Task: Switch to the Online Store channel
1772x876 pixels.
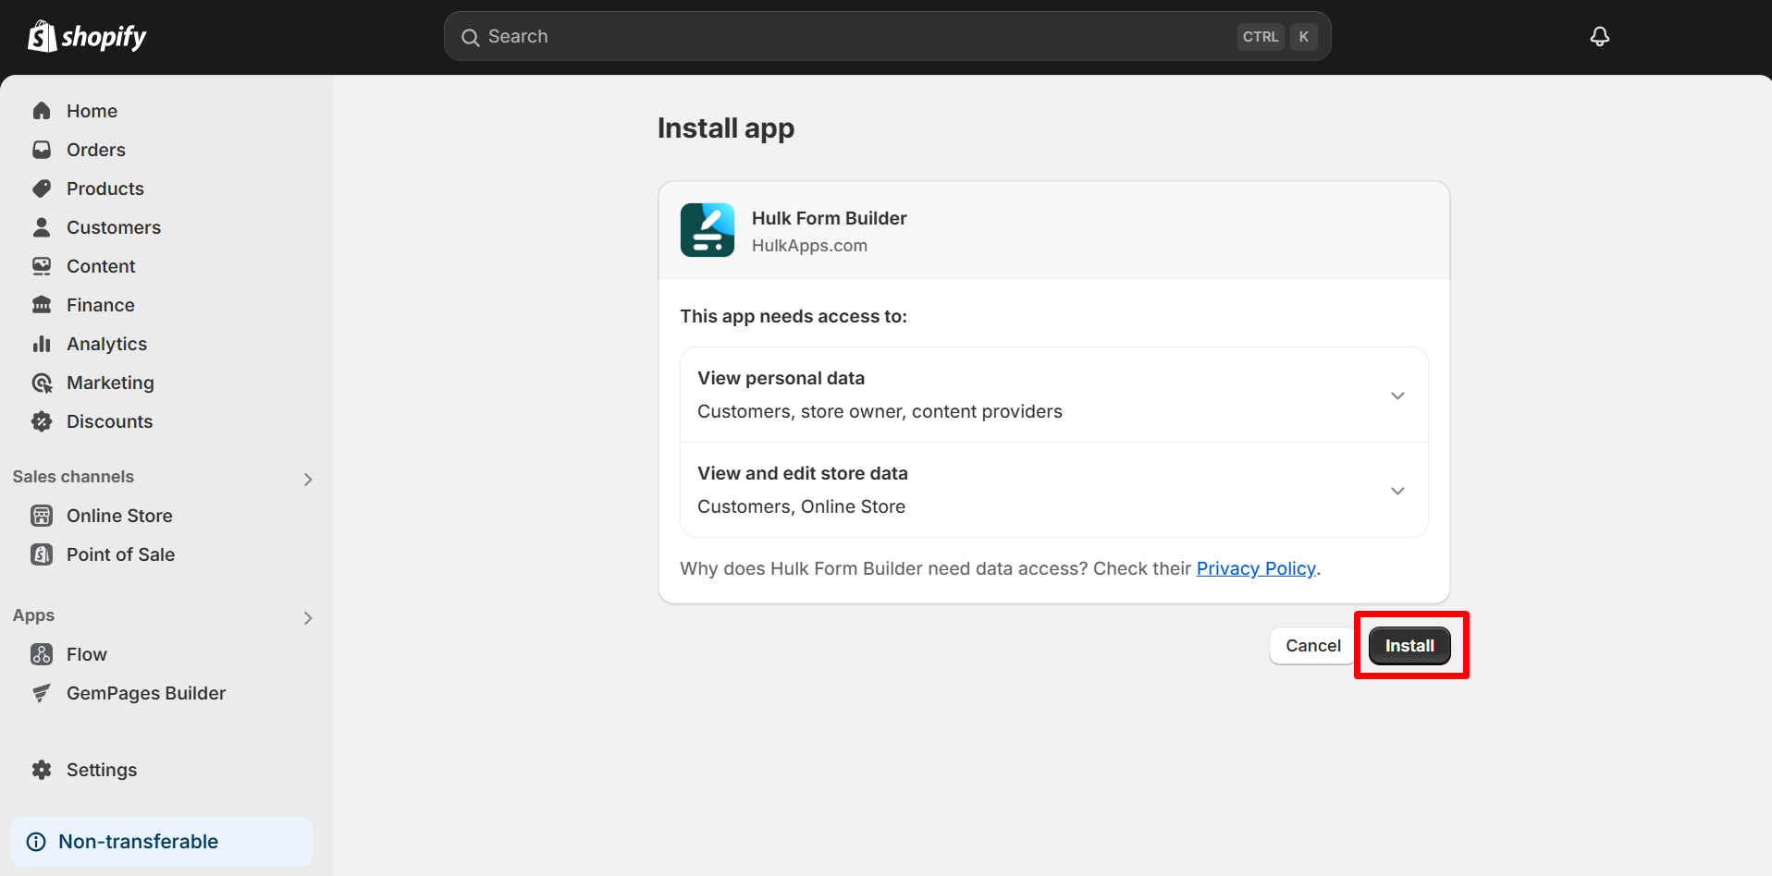Action: tap(118, 515)
